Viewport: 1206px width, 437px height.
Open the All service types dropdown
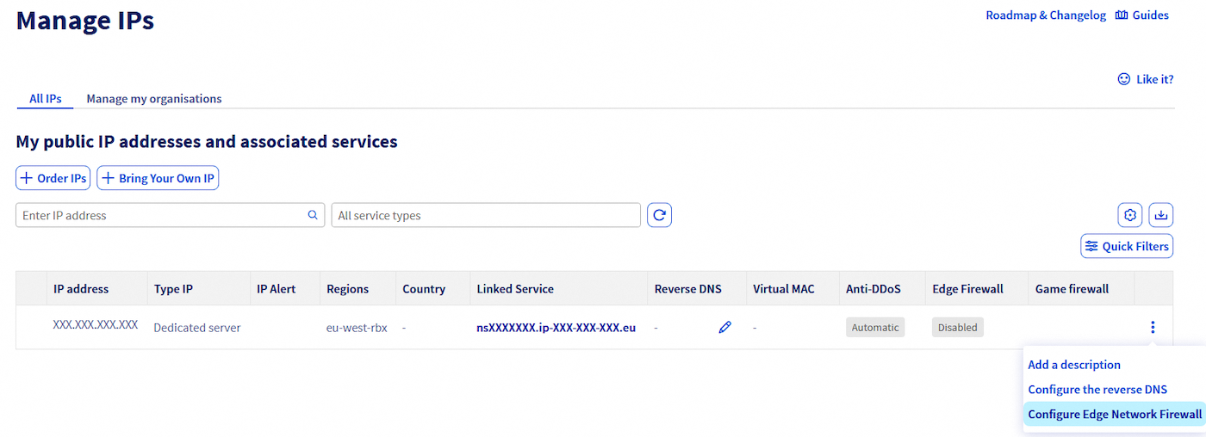click(486, 215)
